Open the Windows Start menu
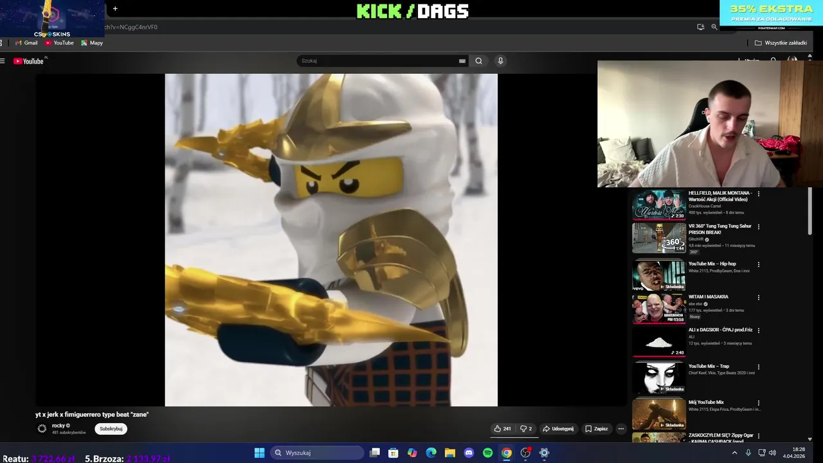The width and height of the screenshot is (823, 463). tap(259, 453)
